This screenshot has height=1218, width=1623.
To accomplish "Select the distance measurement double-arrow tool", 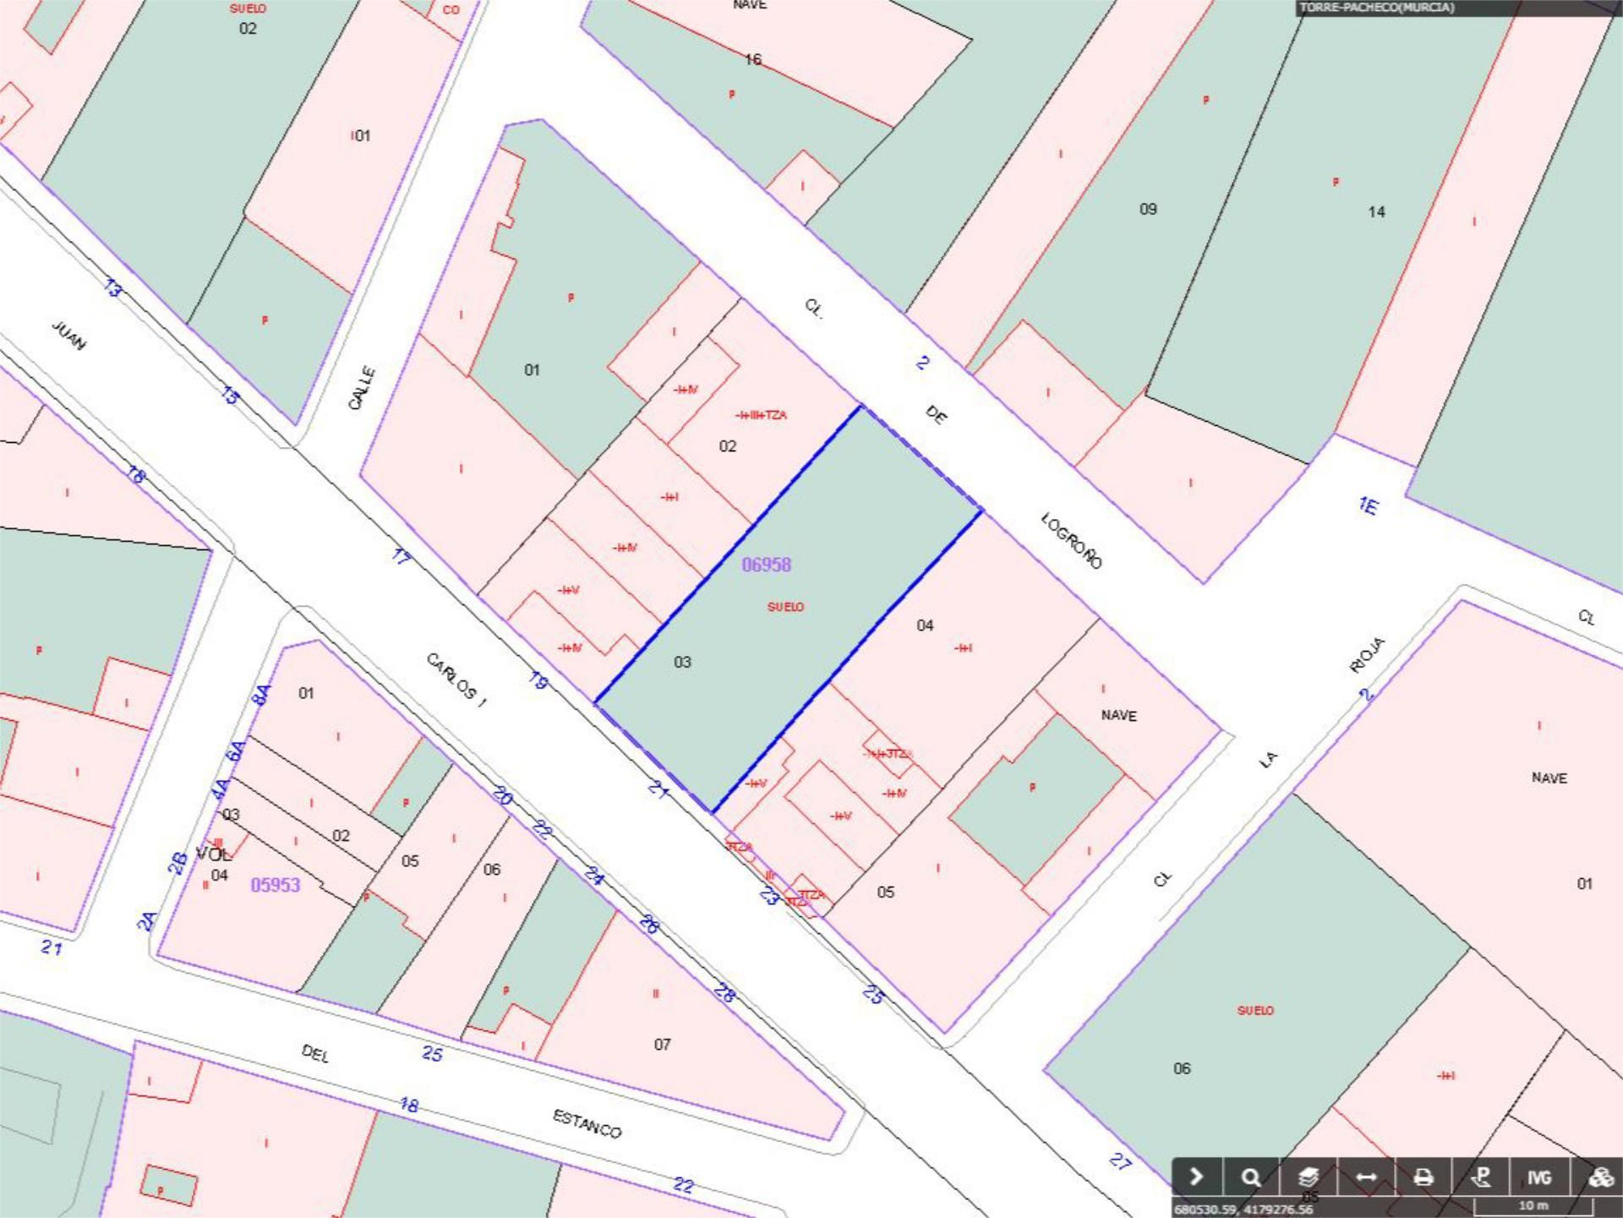I will click(x=1366, y=1177).
